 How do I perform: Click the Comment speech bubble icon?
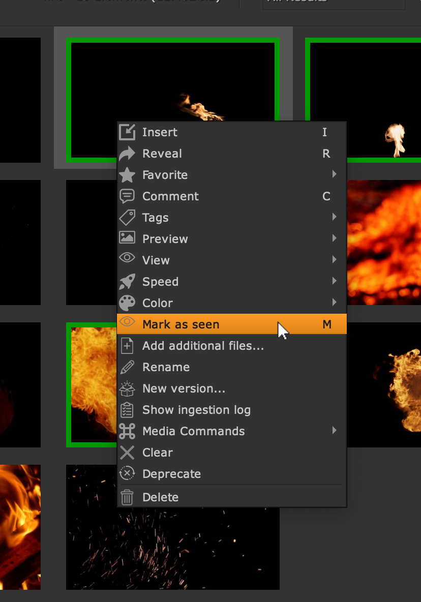pos(127,196)
